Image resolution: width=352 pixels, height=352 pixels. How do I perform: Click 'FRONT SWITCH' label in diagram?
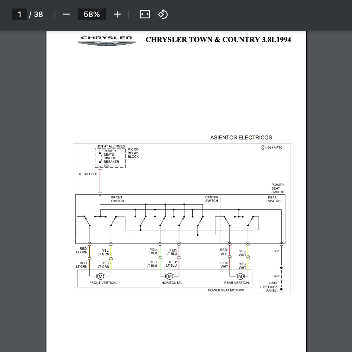[x=117, y=199]
